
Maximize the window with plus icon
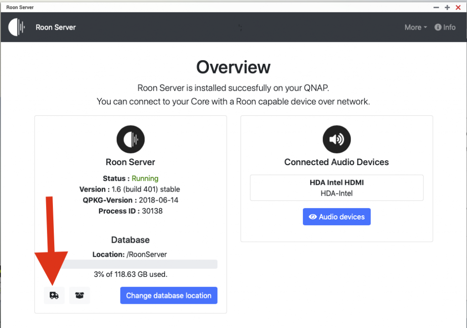pyautogui.click(x=447, y=7)
